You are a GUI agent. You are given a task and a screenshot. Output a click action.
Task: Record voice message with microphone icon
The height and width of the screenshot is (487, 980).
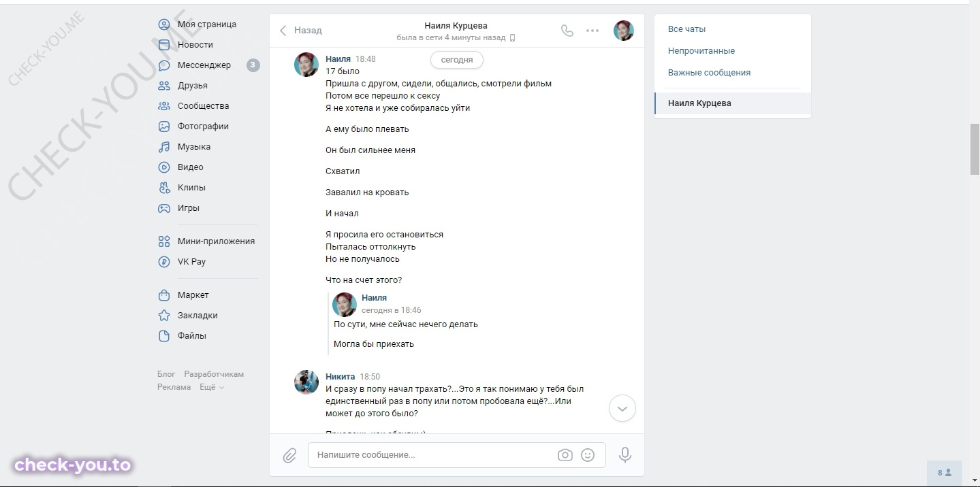coord(625,455)
